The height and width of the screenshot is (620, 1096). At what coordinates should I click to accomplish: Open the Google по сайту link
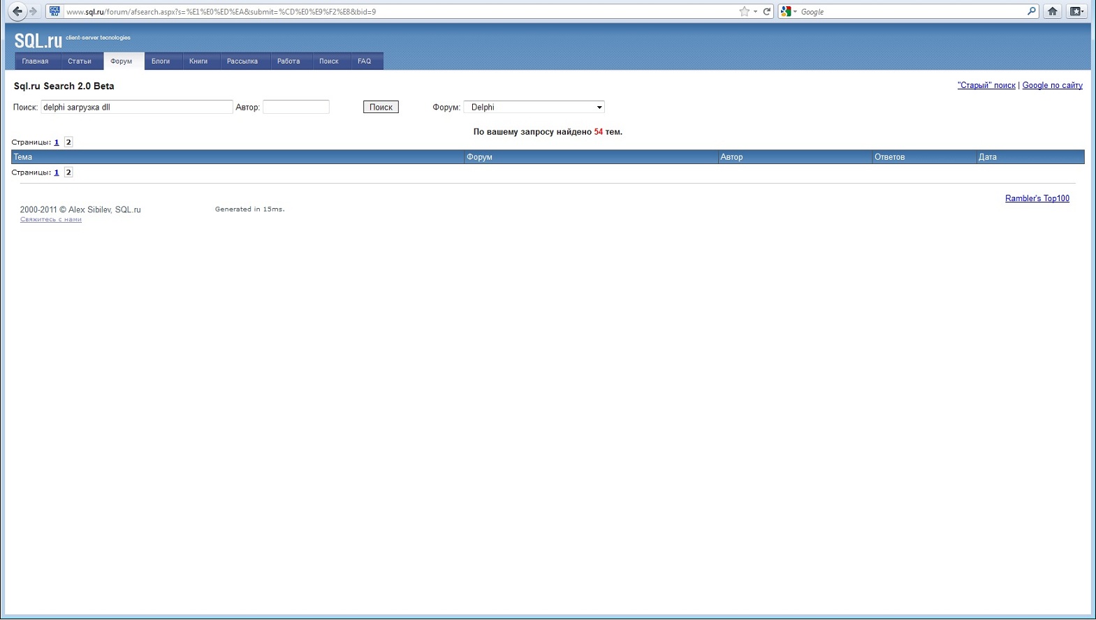(1052, 85)
